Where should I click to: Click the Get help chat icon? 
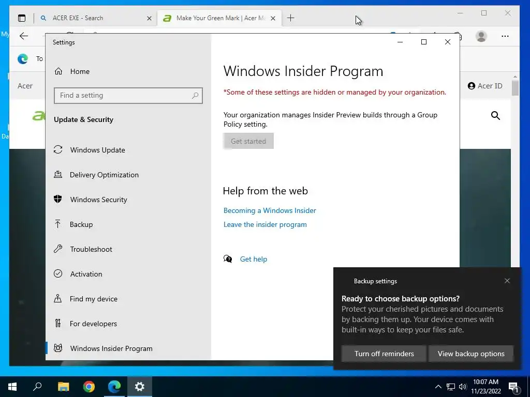pyautogui.click(x=228, y=259)
